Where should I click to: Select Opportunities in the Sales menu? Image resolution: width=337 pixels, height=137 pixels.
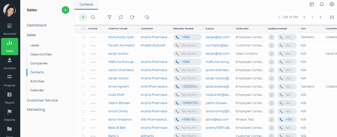(x=41, y=54)
